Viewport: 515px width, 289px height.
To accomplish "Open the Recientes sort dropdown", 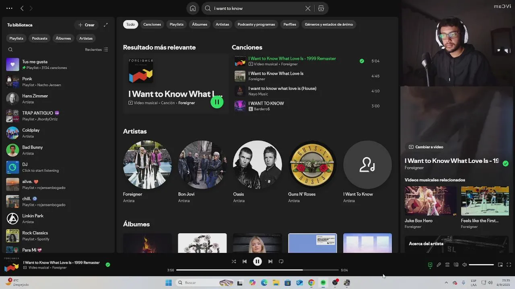I will [97, 50].
